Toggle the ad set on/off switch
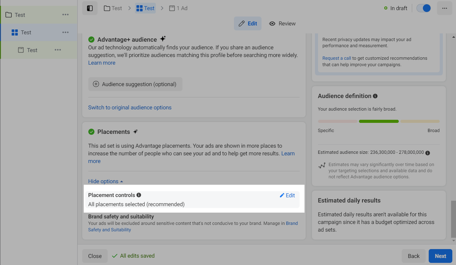This screenshot has height=265, width=456. click(x=423, y=8)
